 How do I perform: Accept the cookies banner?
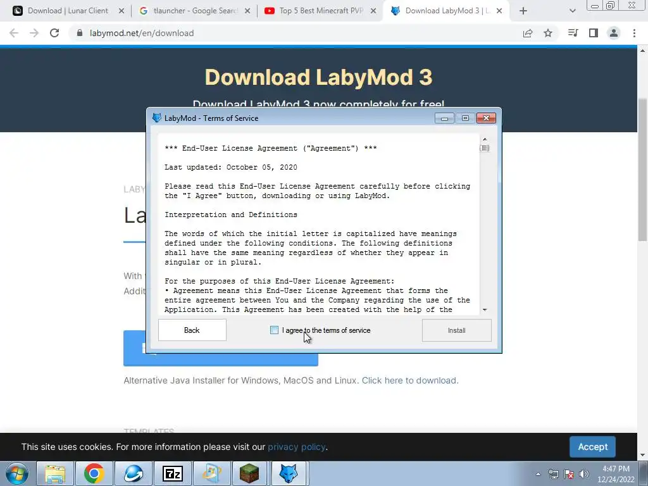pos(592,447)
